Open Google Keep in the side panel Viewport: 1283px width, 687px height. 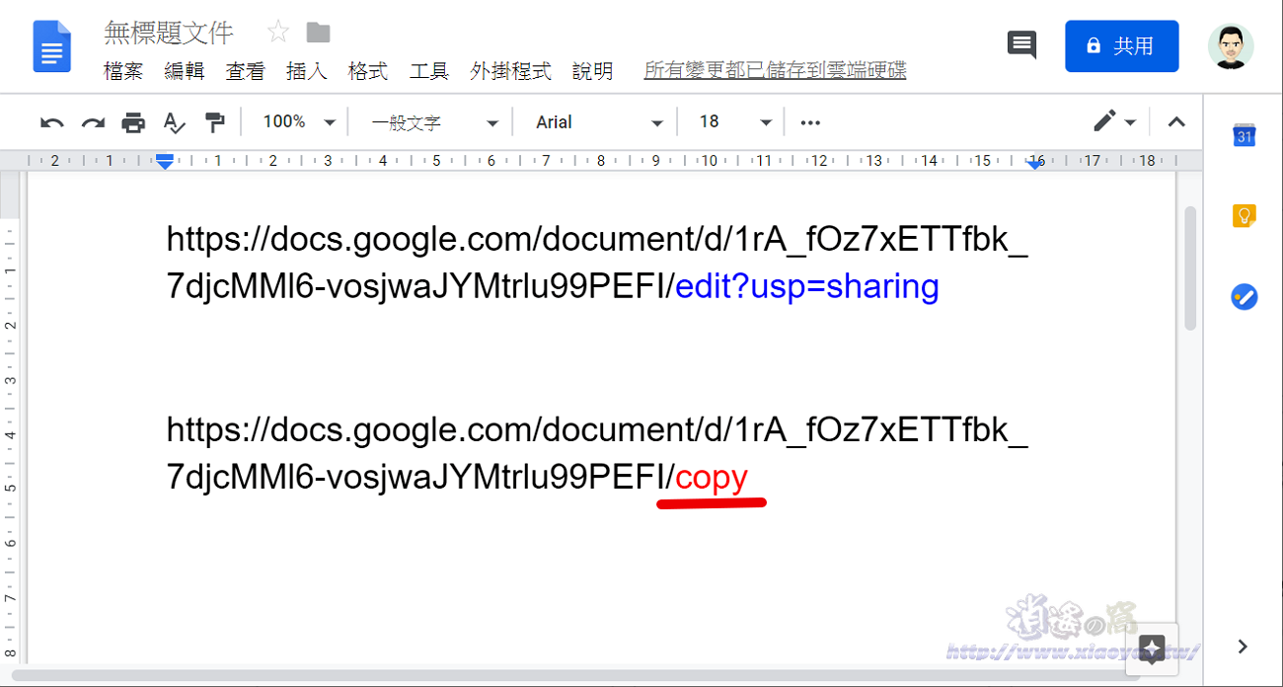pyautogui.click(x=1244, y=215)
